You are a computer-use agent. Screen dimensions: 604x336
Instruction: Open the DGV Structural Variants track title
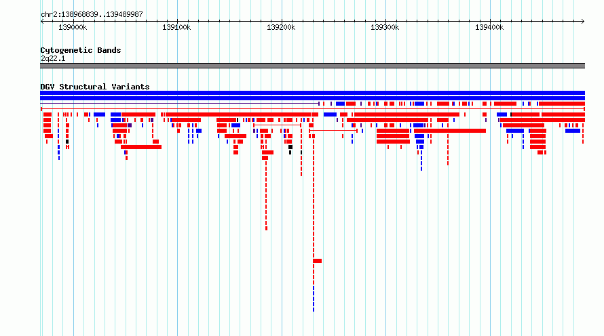click(95, 87)
